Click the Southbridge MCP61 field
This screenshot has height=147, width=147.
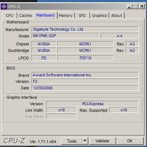point(85,50)
